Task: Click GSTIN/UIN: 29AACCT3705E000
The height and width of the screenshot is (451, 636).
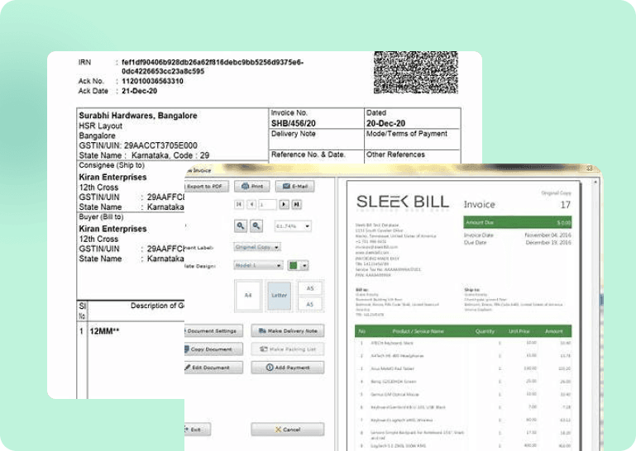Action: [x=138, y=145]
